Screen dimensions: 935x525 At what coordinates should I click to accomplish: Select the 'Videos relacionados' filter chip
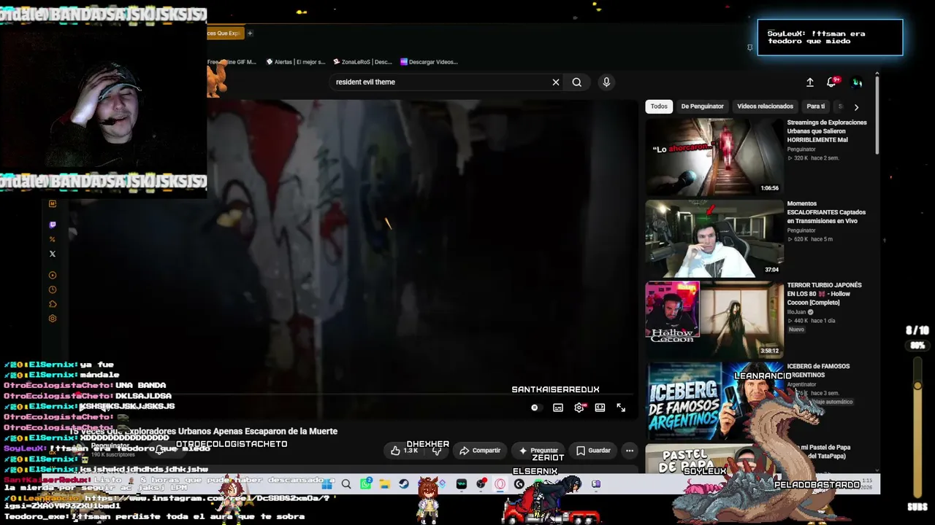[x=765, y=106]
